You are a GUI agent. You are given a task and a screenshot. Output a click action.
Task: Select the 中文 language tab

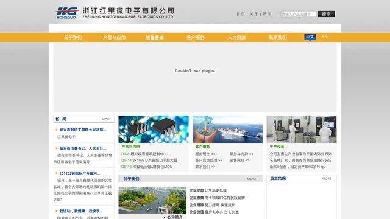point(310,37)
